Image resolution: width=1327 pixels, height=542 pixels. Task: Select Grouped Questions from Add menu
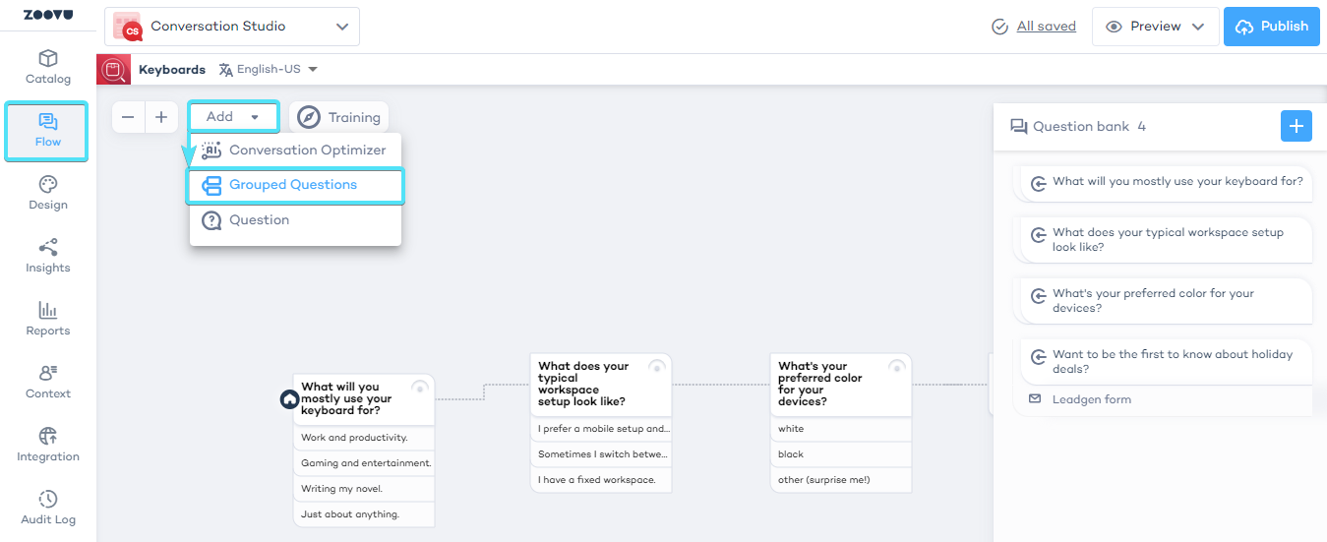coord(294,185)
